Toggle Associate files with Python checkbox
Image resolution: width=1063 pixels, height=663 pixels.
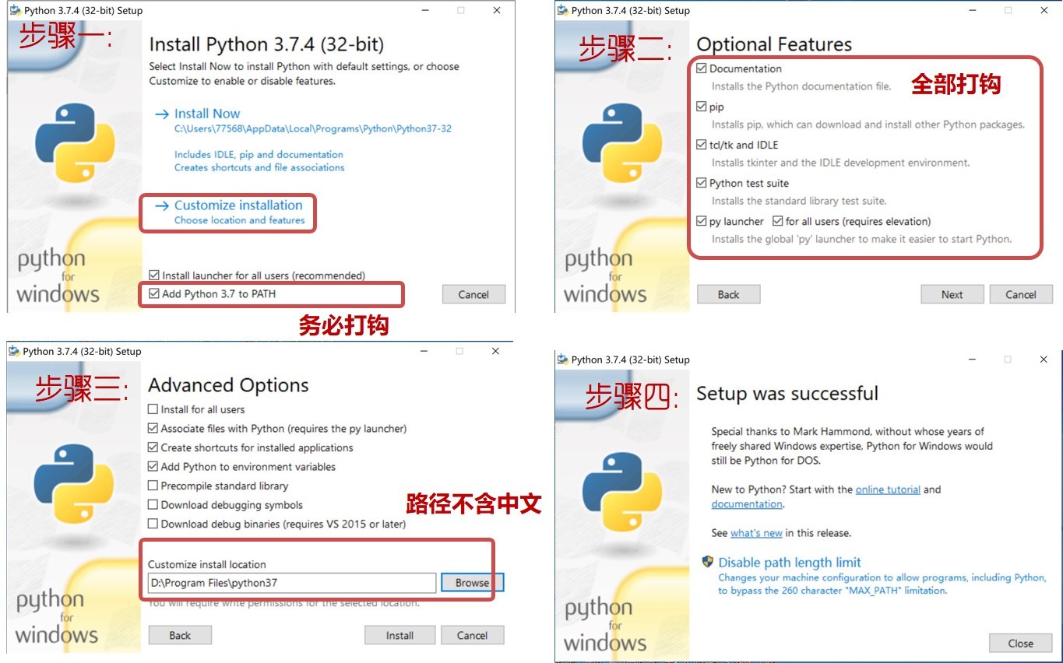point(153,428)
